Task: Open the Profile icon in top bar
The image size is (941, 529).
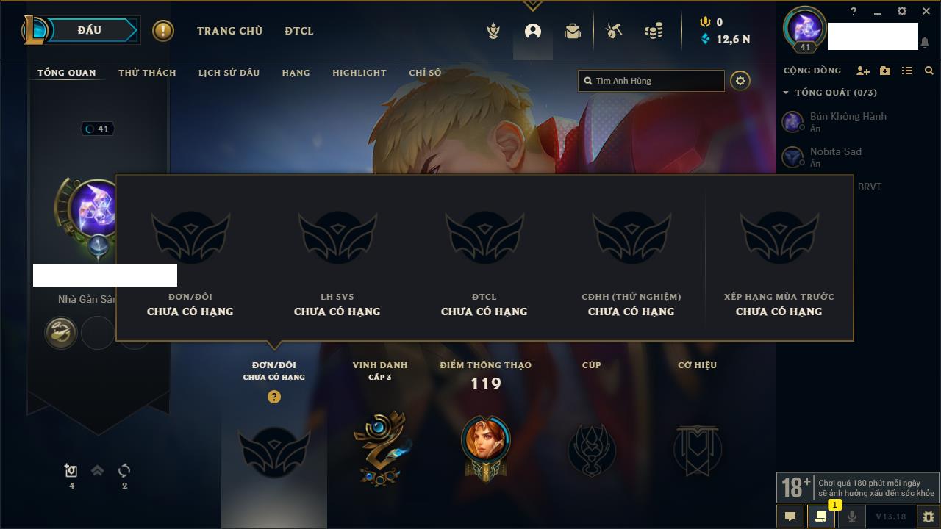Action: (x=533, y=31)
